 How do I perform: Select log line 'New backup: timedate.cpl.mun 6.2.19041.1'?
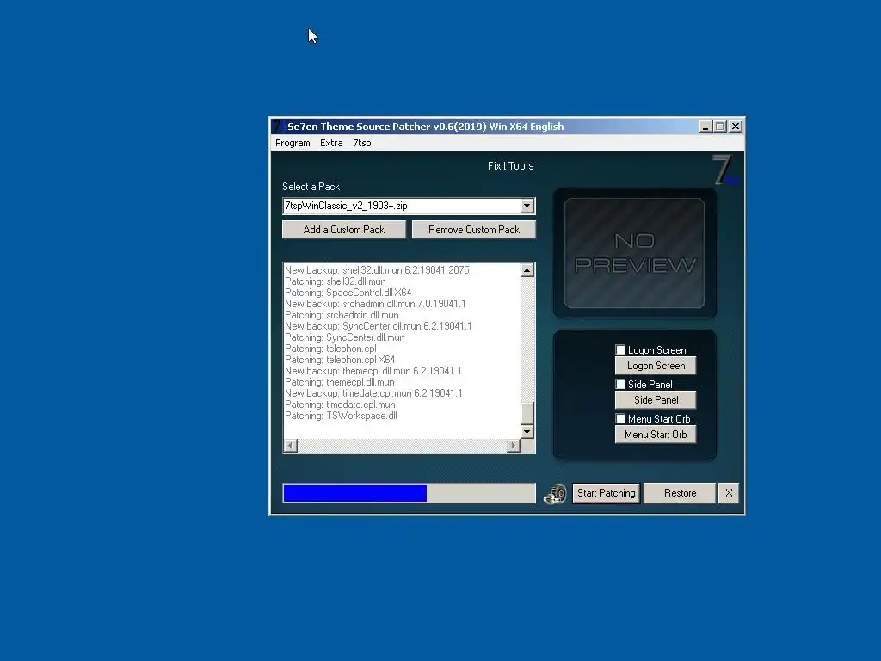373,393
